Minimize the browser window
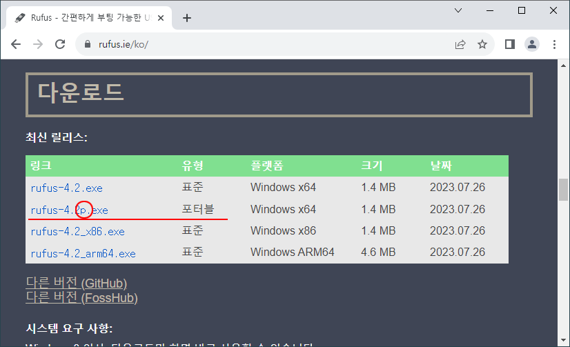This screenshot has width=570, height=347. pos(490,10)
